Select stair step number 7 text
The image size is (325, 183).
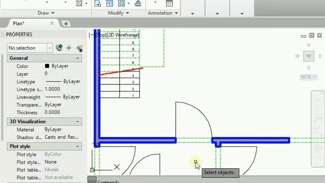click(x=133, y=55)
